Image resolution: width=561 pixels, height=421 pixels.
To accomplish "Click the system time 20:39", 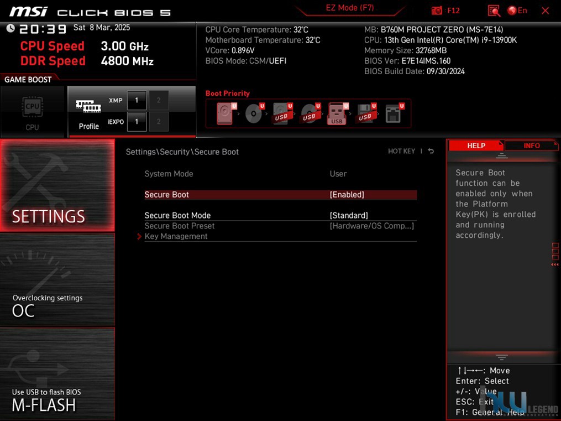I will (x=43, y=29).
